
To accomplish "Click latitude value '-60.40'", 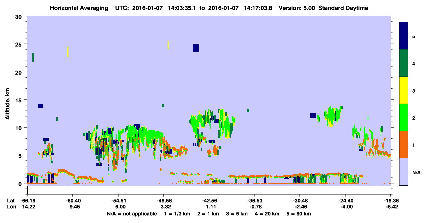I will click(72, 201).
